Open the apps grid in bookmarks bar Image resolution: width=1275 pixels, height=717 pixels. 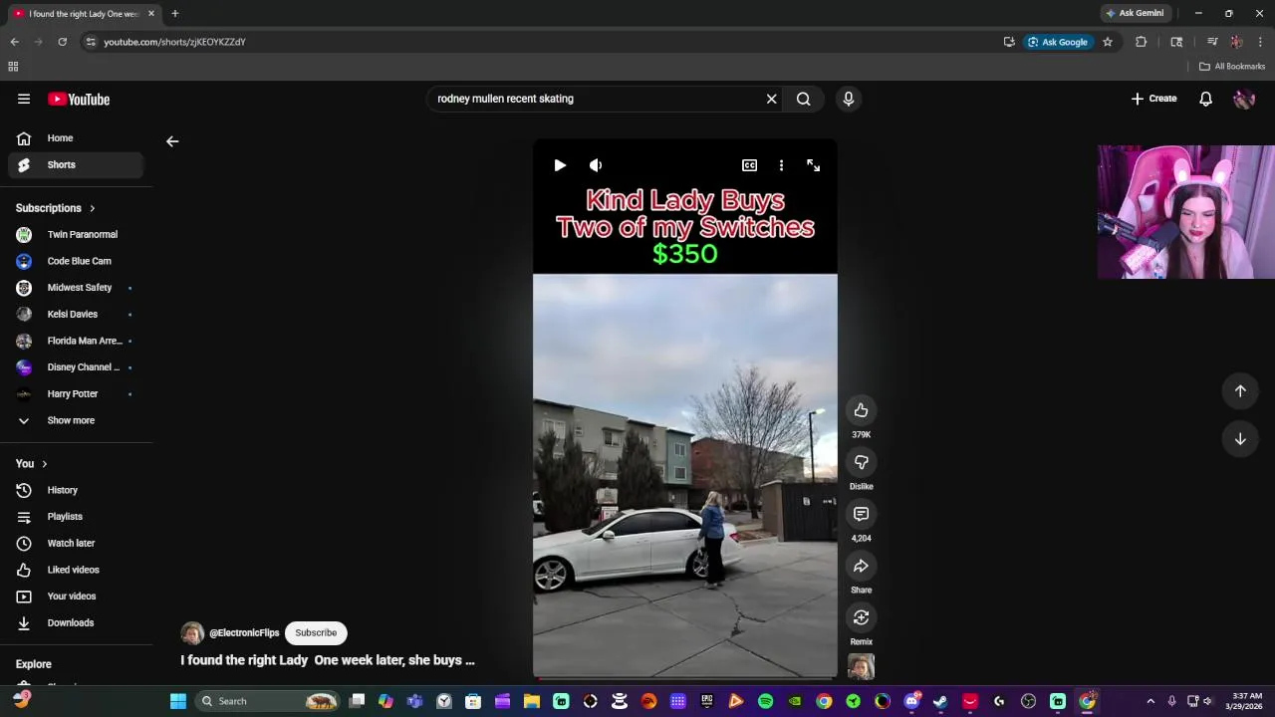point(13,67)
